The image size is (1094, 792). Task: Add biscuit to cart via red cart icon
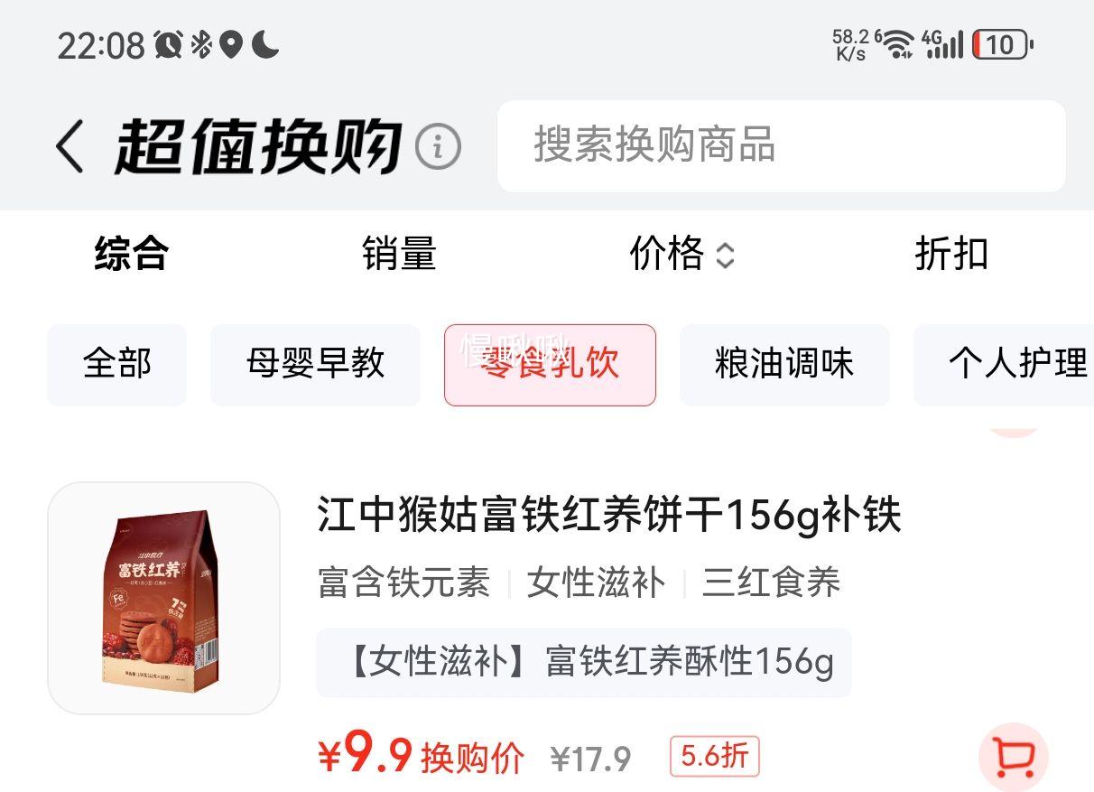pos(1013,757)
